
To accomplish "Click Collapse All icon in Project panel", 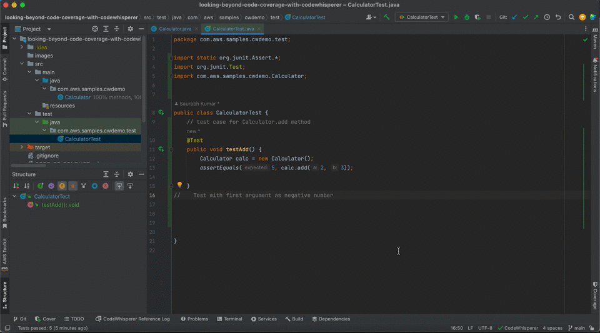I will [x=117, y=29].
